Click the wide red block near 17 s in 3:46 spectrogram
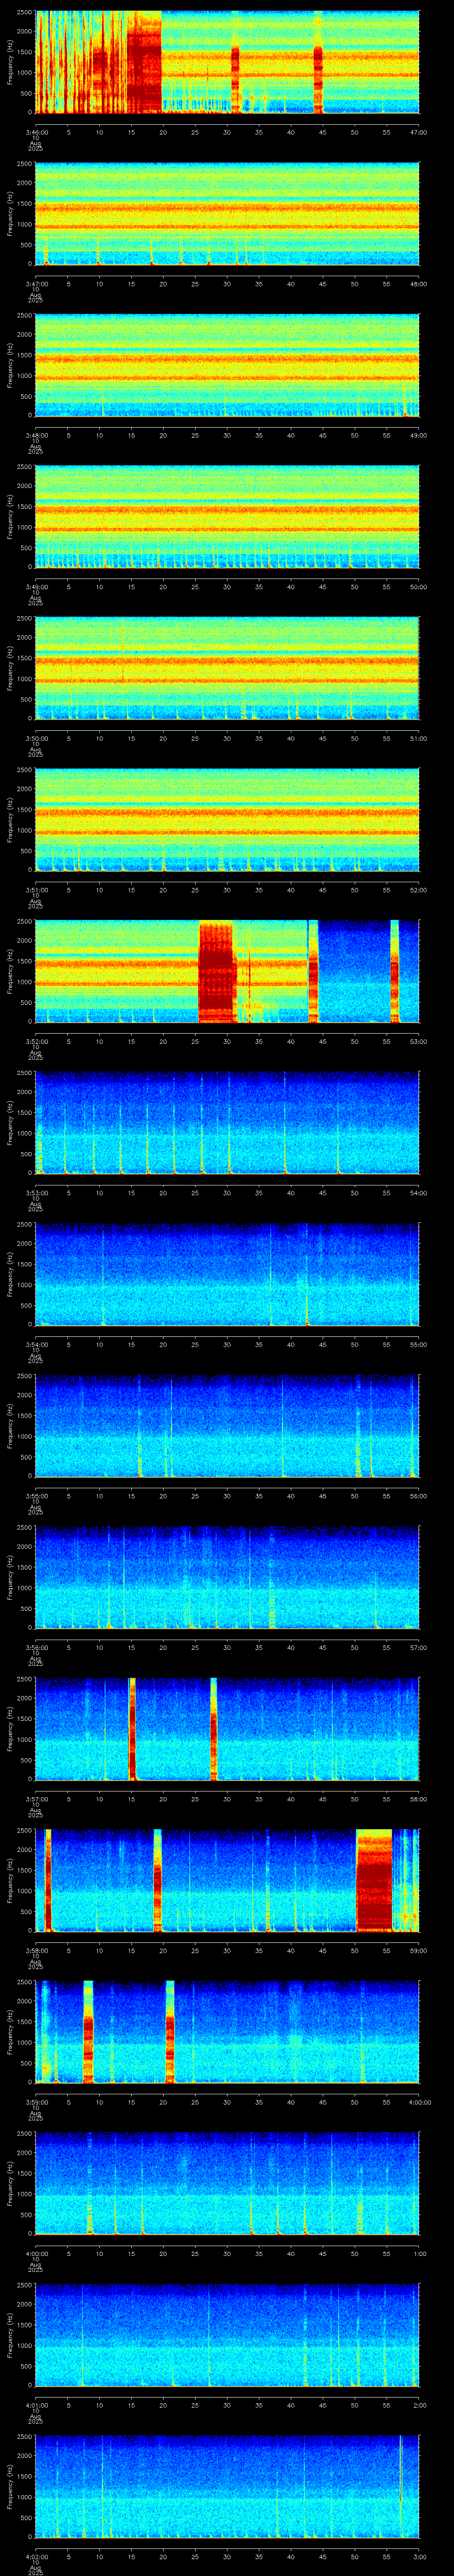The height and width of the screenshot is (2576, 454). 145,62
